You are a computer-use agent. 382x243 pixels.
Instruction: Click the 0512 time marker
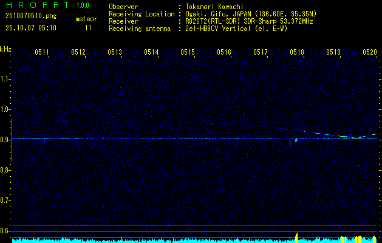point(78,52)
